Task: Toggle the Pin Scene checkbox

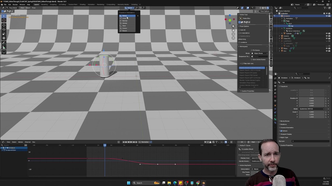Action: [x=252, y=50]
